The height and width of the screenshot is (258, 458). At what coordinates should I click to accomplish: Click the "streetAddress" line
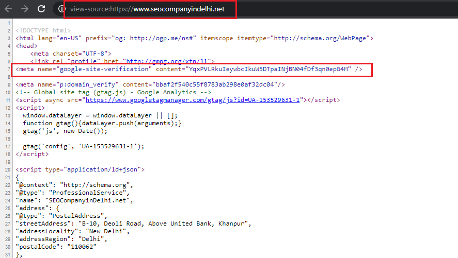click(x=134, y=223)
